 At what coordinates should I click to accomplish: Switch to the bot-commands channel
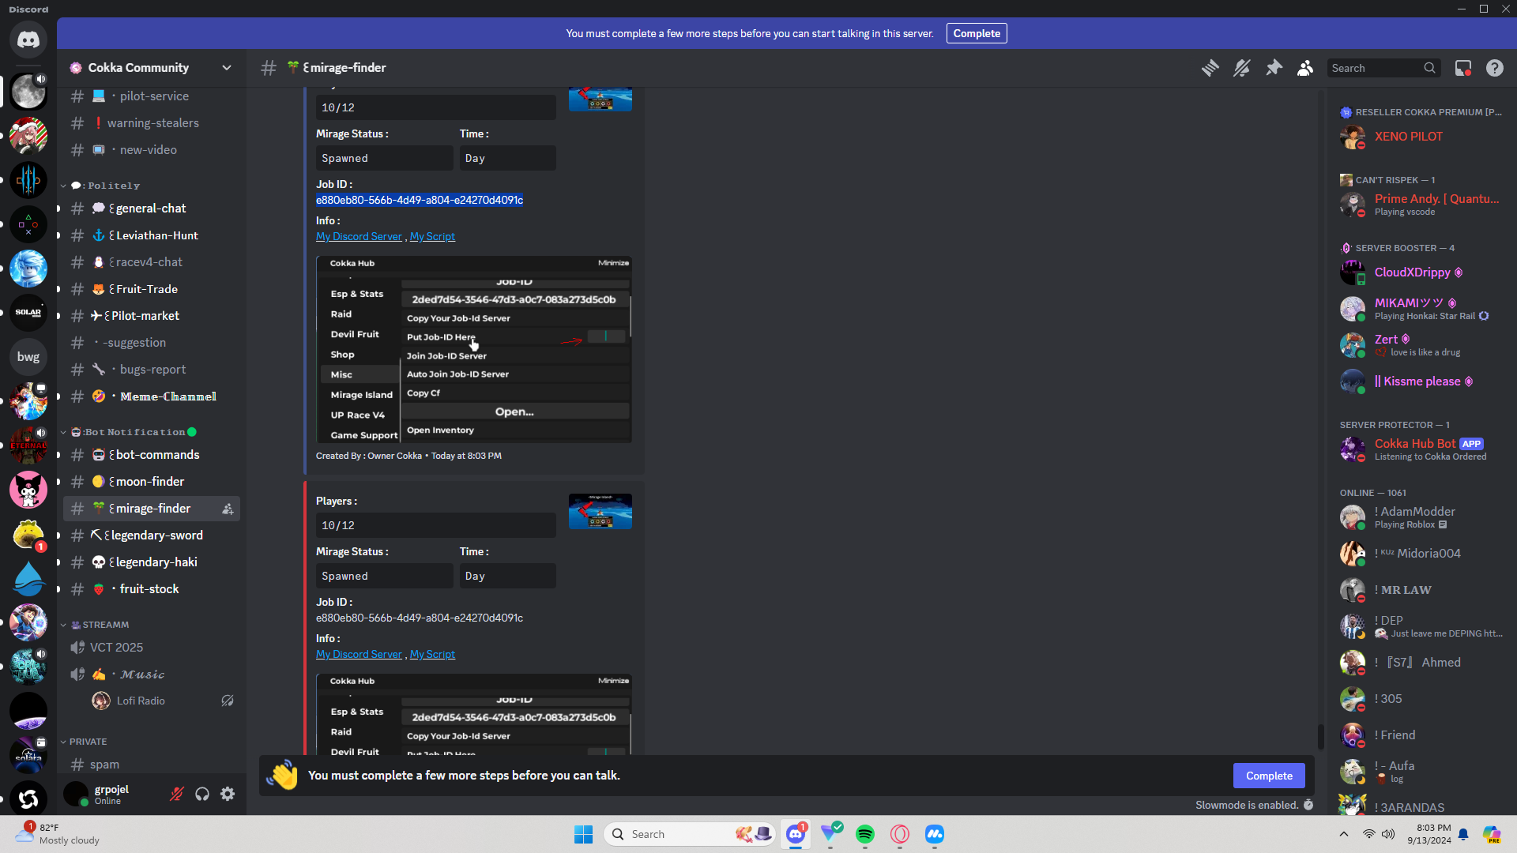(x=152, y=455)
